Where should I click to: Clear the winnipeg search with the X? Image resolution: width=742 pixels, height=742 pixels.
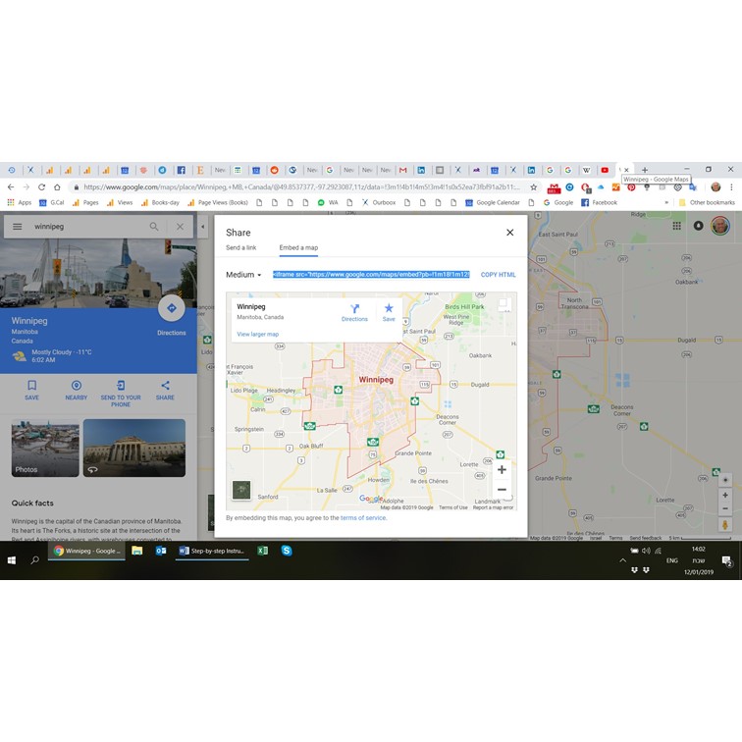(180, 227)
